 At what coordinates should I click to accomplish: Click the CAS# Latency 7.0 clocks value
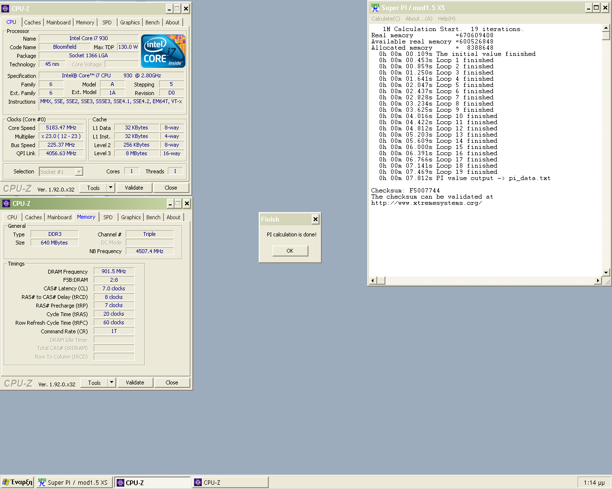pos(114,288)
